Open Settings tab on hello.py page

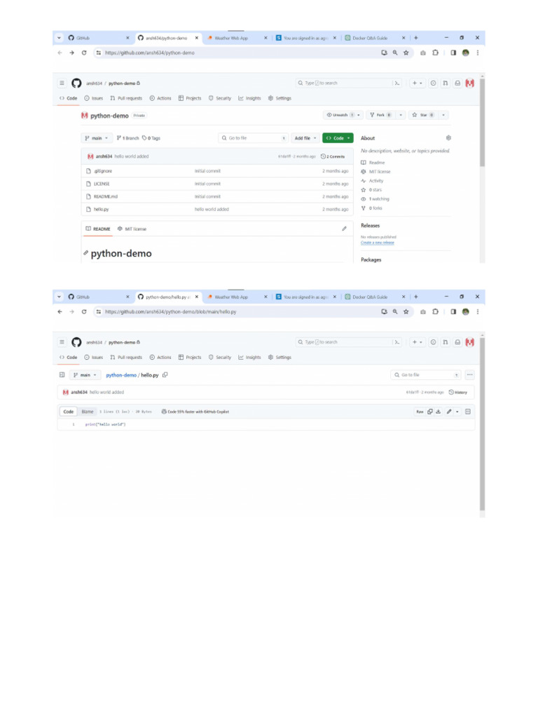click(x=280, y=357)
